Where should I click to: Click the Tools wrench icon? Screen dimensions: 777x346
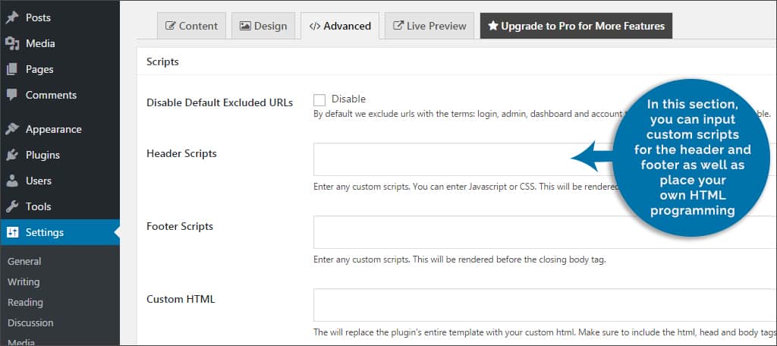(12, 206)
